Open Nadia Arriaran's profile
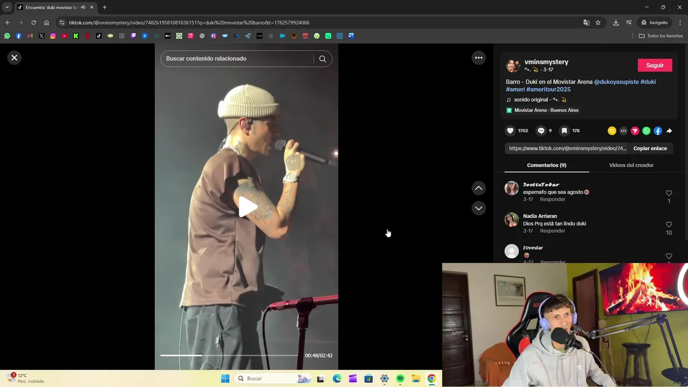 (x=540, y=216)
